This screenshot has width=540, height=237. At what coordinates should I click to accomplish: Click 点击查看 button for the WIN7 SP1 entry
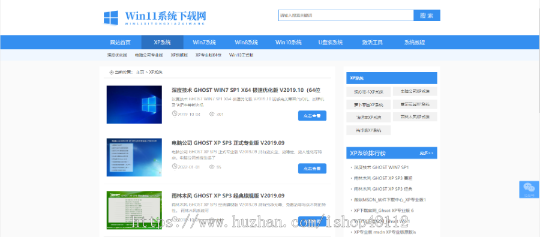(312, 116)
